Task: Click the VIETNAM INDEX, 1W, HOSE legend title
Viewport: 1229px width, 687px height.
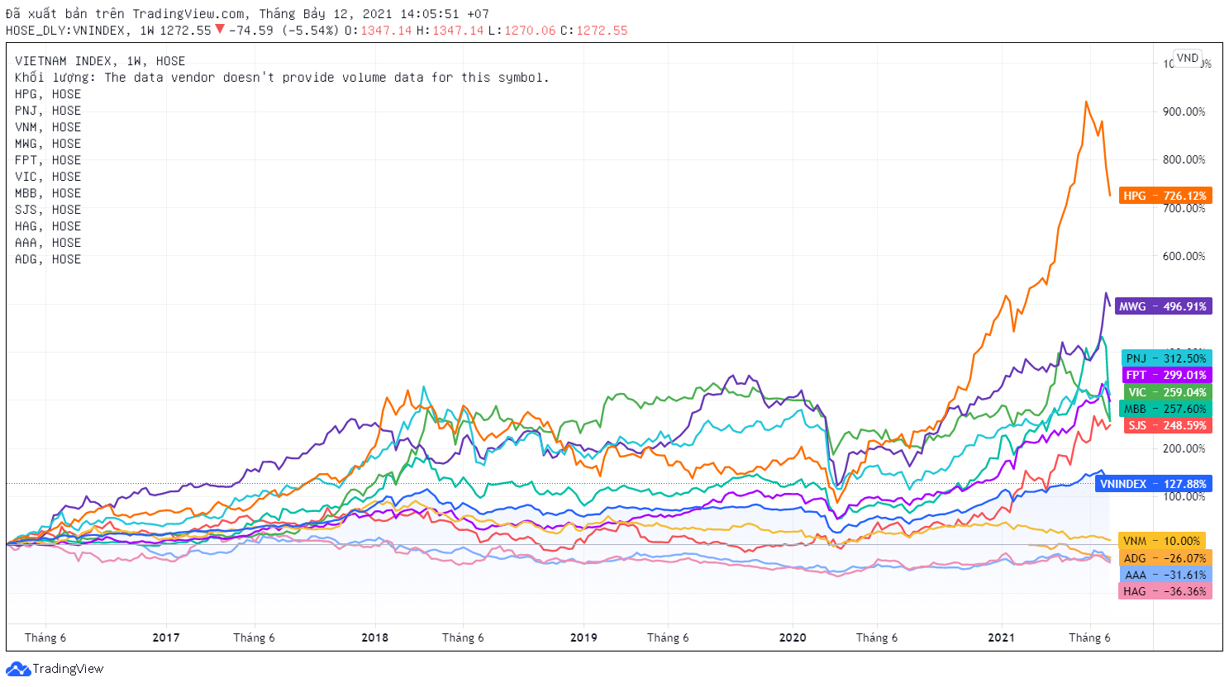Action: (x=100, y=61)
